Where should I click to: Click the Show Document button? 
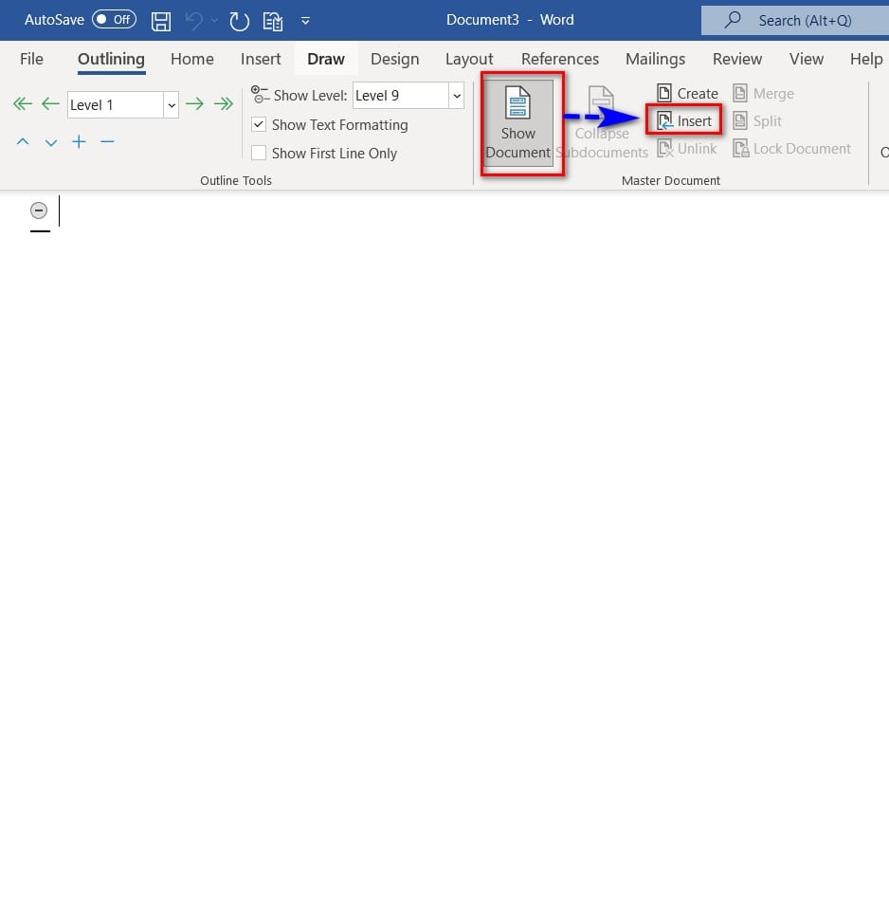[x=517, y=123]
